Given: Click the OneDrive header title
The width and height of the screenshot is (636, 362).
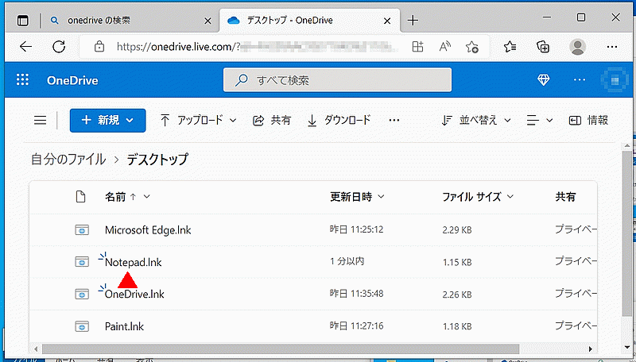Looking at the screenshot, I should pyautogui.click(x=72, y=80).
